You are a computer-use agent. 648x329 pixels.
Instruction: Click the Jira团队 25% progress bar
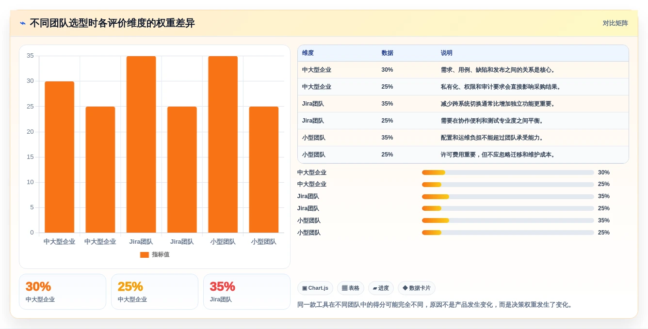(508, 208)
